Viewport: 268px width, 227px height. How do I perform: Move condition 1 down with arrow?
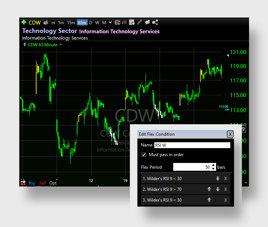pos(218,178)
